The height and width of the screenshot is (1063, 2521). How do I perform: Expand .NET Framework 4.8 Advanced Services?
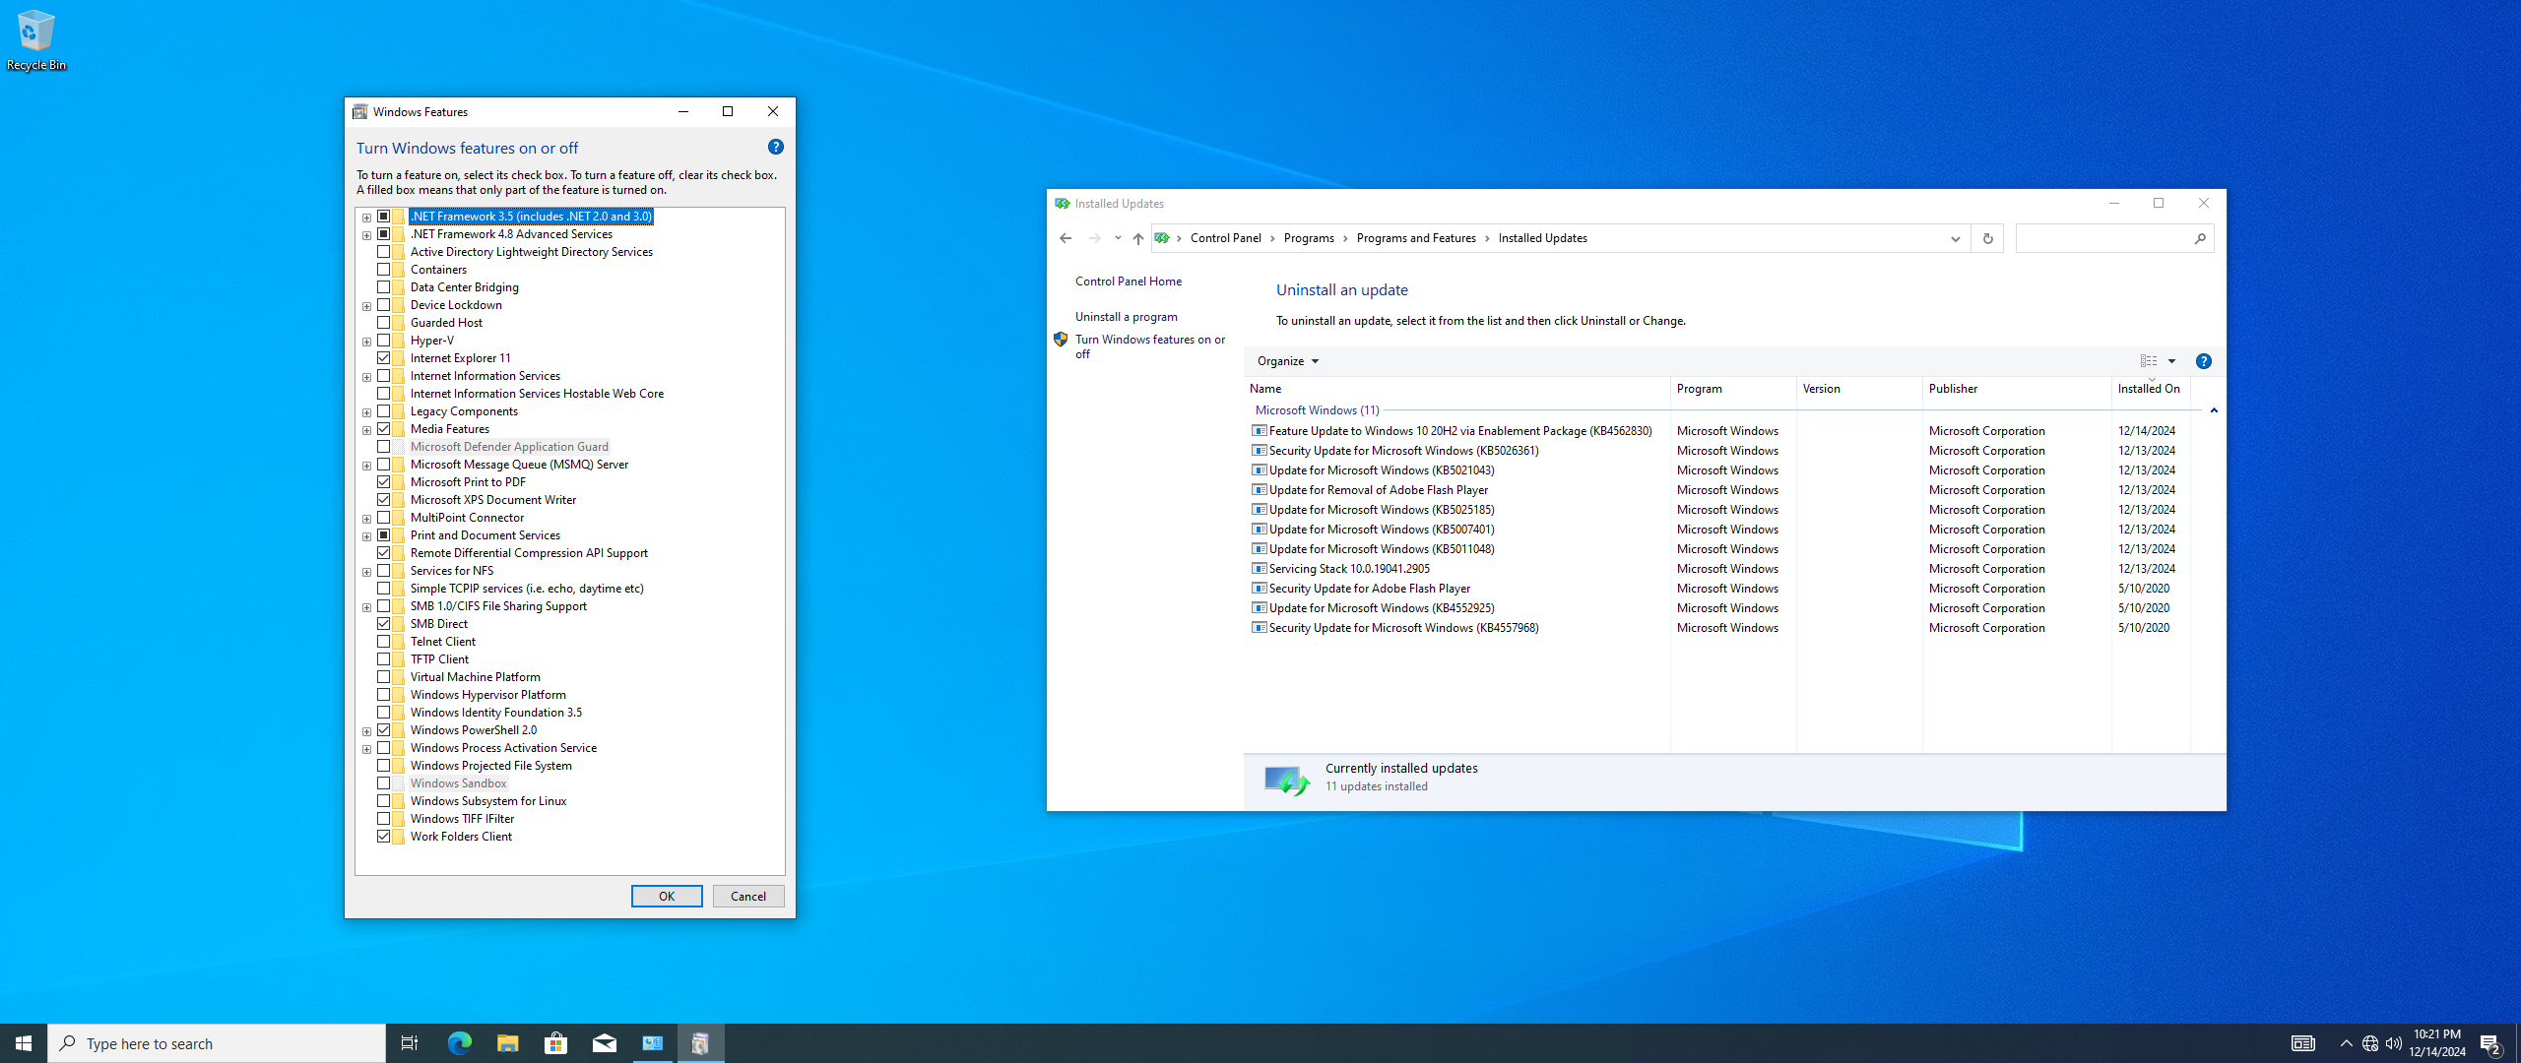pyautogui.click(x=366, y=235)
